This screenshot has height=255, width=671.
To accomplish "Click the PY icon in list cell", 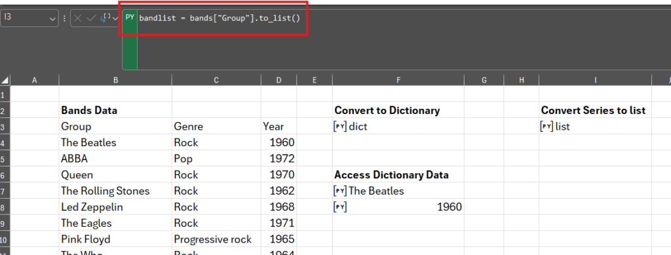I will click(x=547, y=127).
